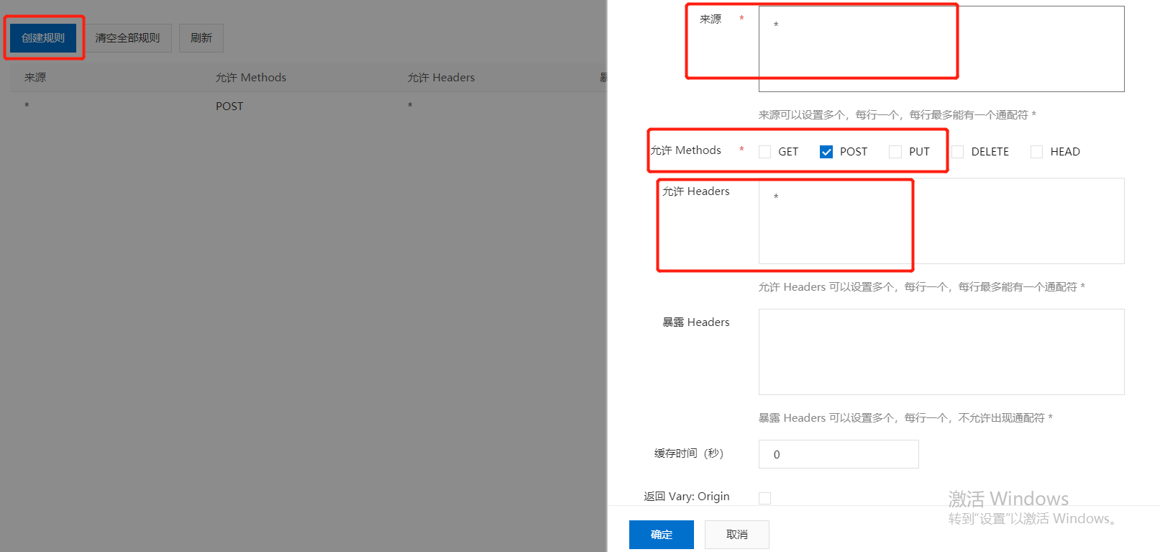Click the 清空全部规则 button

point(127,38)
